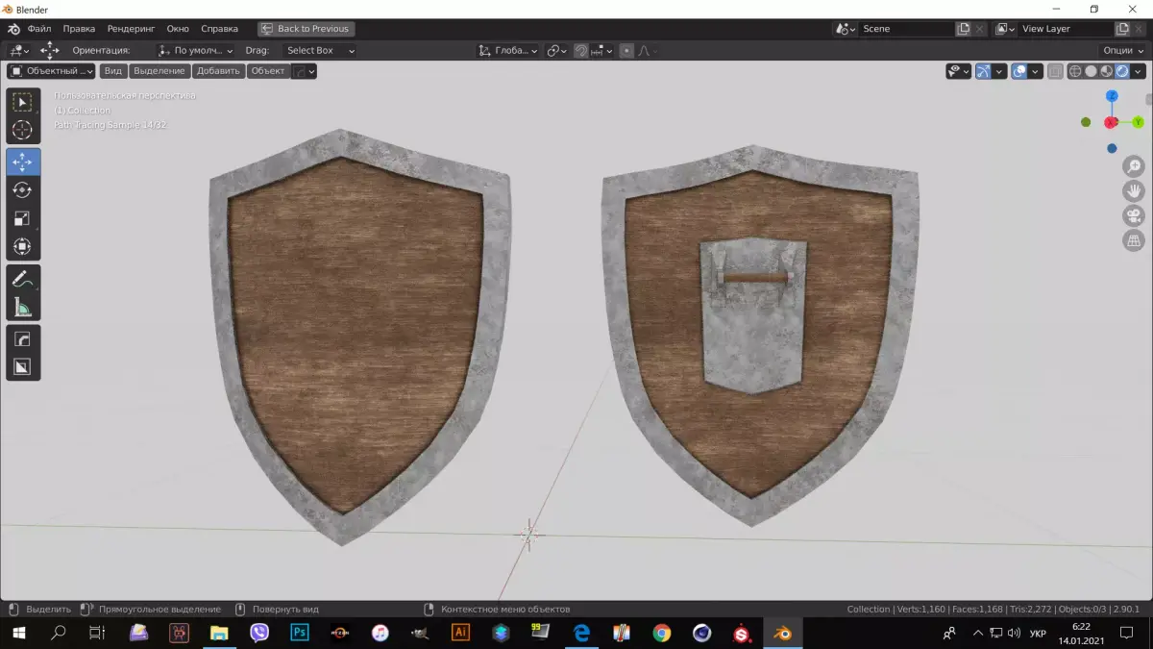Select the last tool in the left toolbar

tap(23, 366)
